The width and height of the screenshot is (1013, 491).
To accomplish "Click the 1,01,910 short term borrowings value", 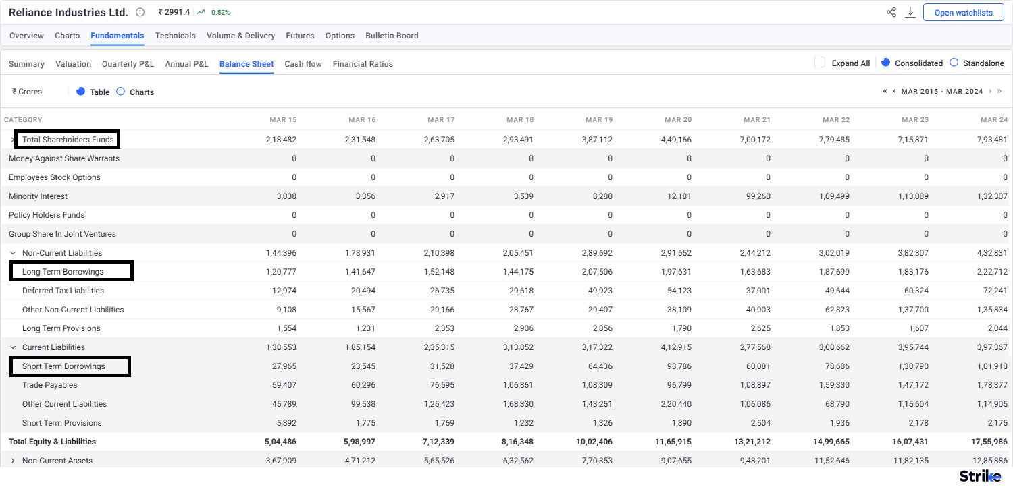I will tap(991, 366).
